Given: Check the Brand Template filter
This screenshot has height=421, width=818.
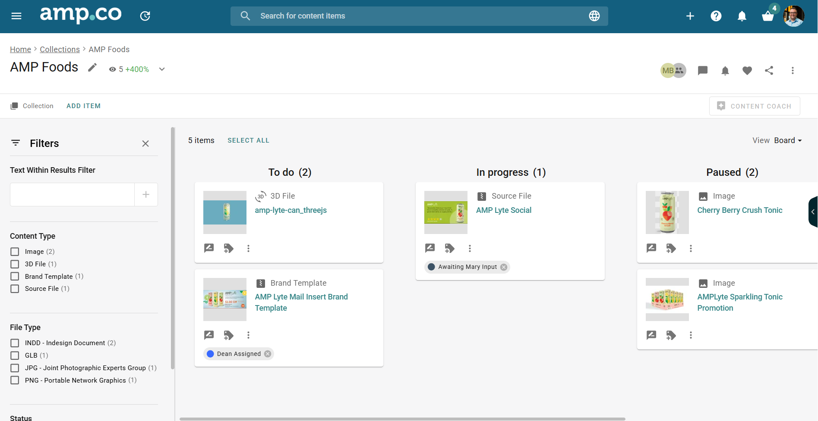Looking at the screenshot, I should [15, 276].
